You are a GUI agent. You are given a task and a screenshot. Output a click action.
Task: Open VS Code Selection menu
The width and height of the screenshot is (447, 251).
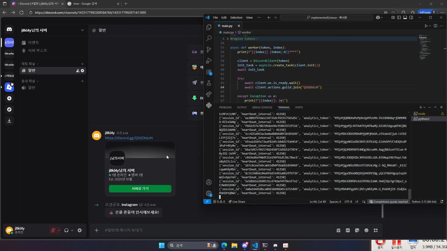click(x=236, y=17)
